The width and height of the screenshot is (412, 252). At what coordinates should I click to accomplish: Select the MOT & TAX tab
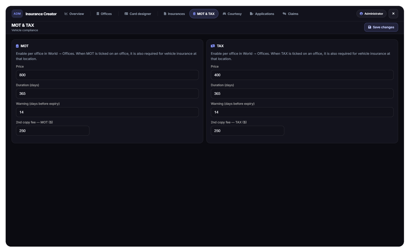pyautogui.click(x=204, y=14)
